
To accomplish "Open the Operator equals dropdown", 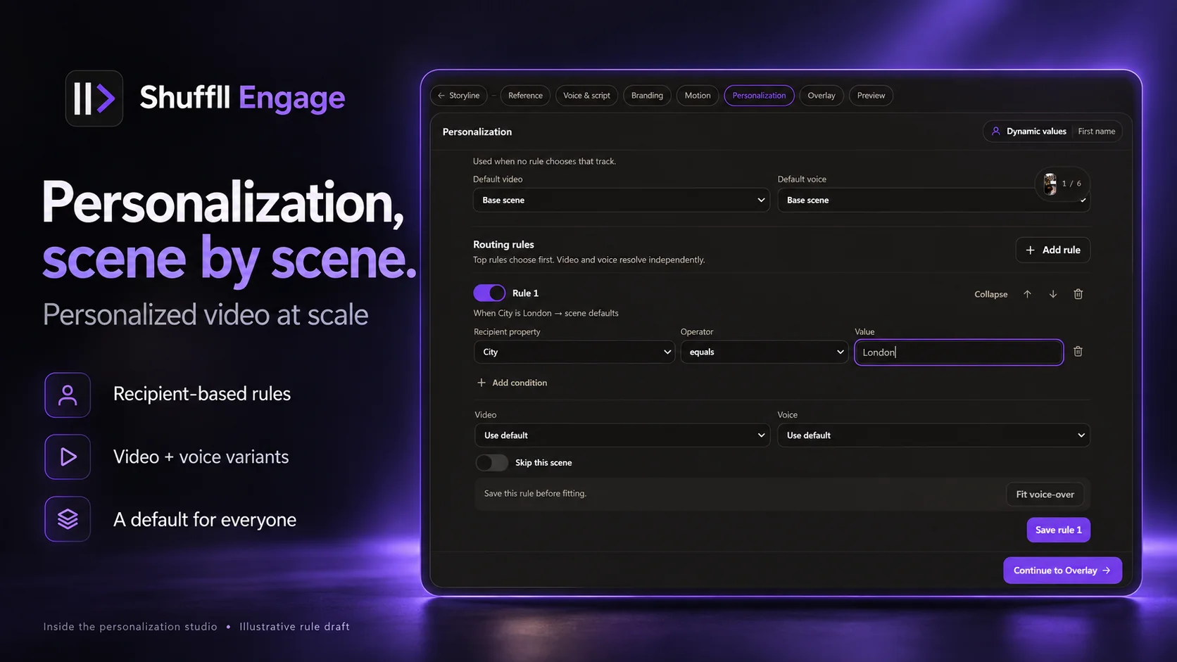I will click(764, 352).
